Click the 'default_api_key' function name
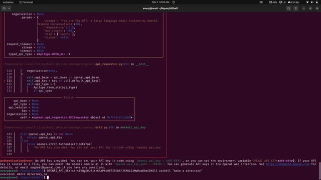321x180 pixels. [133, 127]
